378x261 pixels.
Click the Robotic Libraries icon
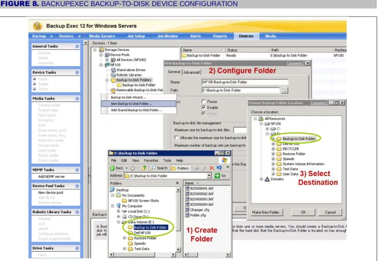tap(113, 75)
